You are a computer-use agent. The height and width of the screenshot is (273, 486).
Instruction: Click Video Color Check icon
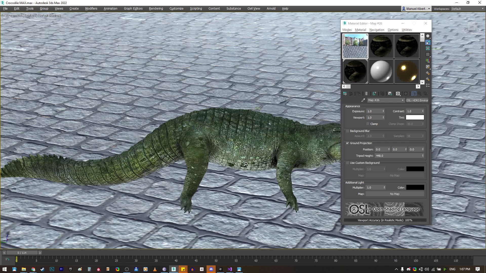click(x=428, y=60)
